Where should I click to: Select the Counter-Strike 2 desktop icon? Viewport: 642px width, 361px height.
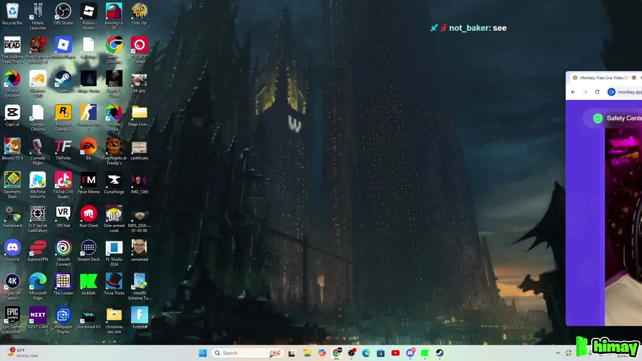click(x=89, y=118)
